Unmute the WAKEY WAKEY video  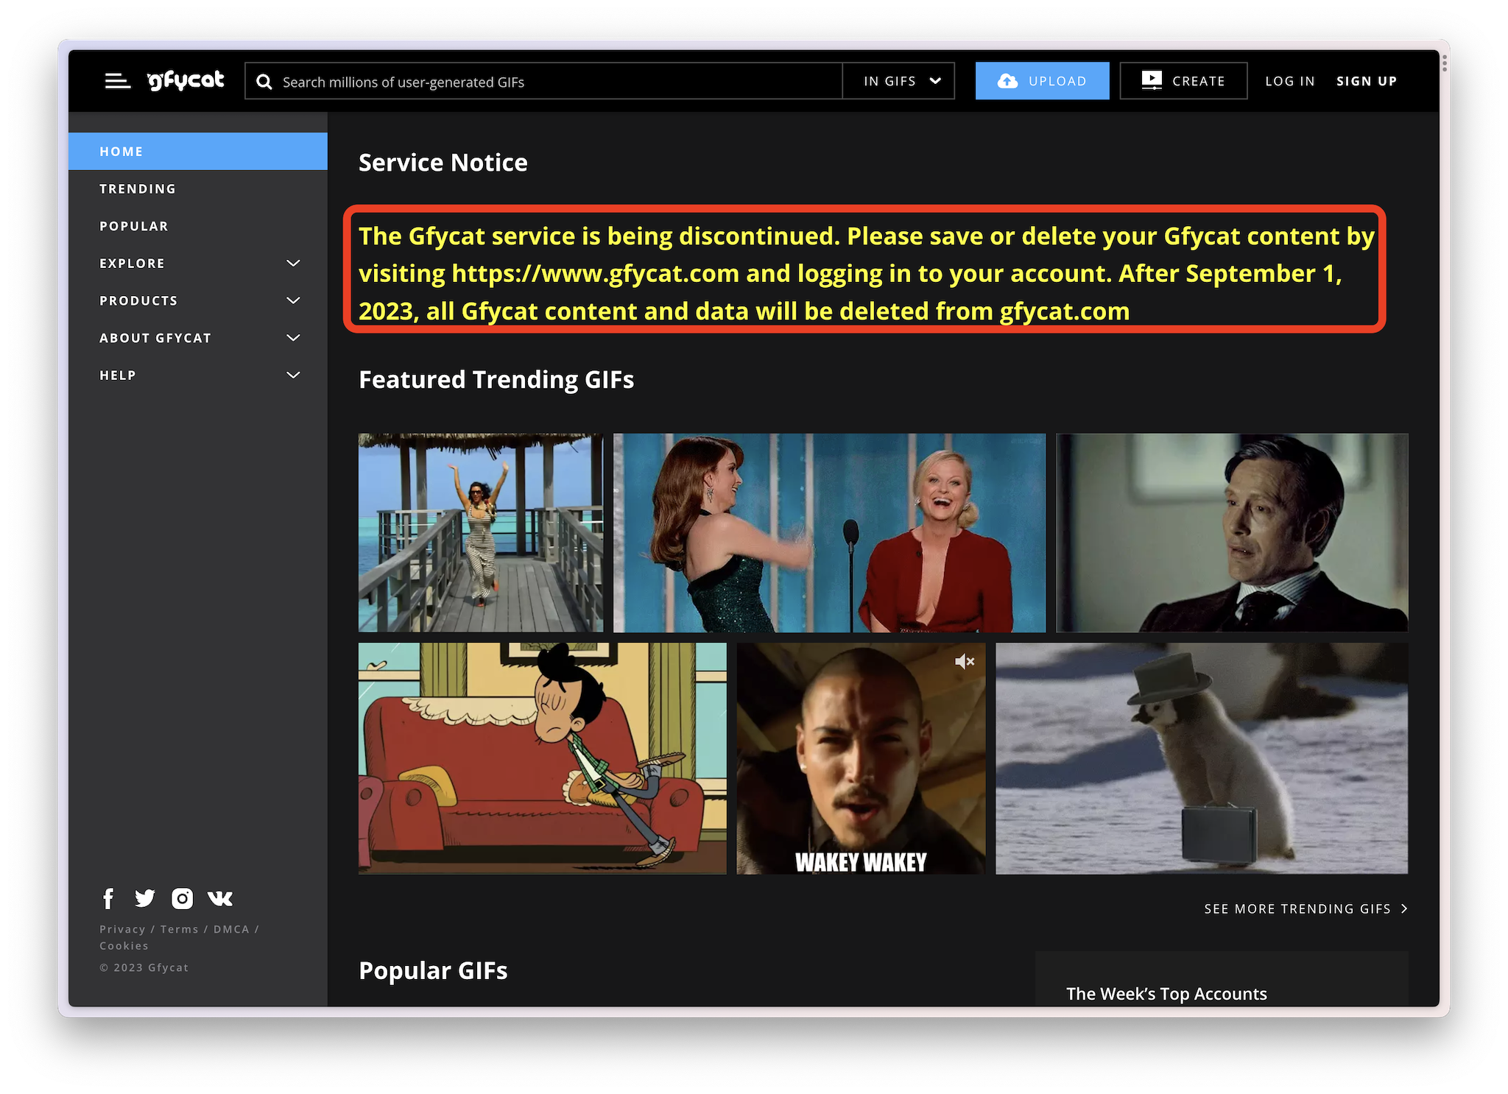pos(965,661)
